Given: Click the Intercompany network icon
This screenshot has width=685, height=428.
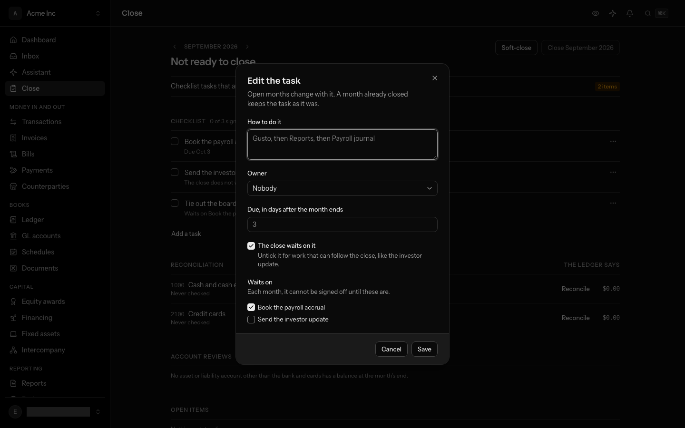Looking at the screenshot, I should 13,350.
